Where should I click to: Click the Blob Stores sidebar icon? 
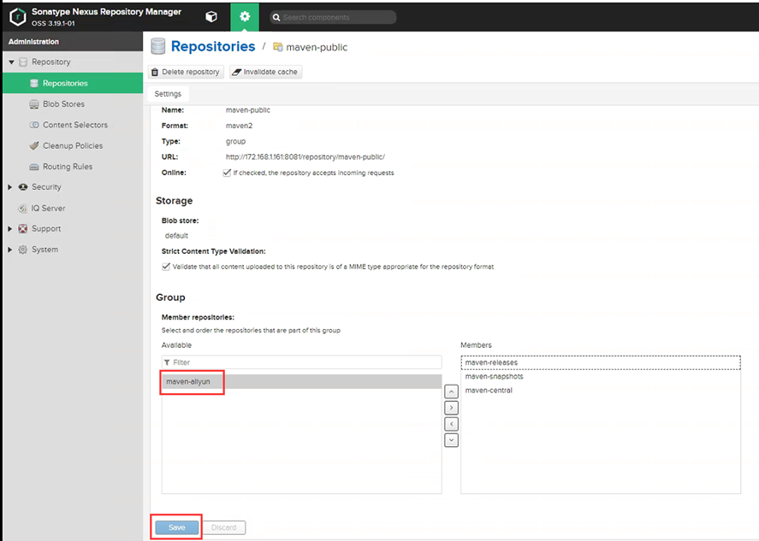coord(34,104)
